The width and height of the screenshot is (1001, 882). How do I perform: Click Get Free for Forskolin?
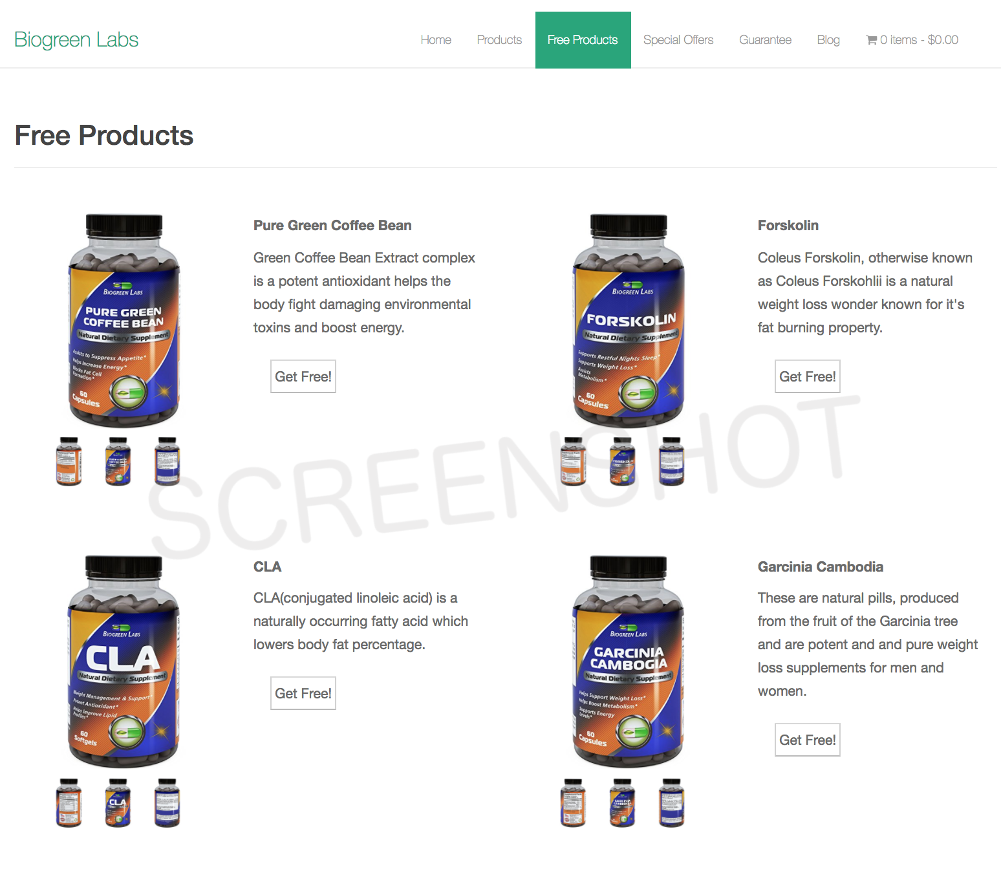tap(808, 376)
